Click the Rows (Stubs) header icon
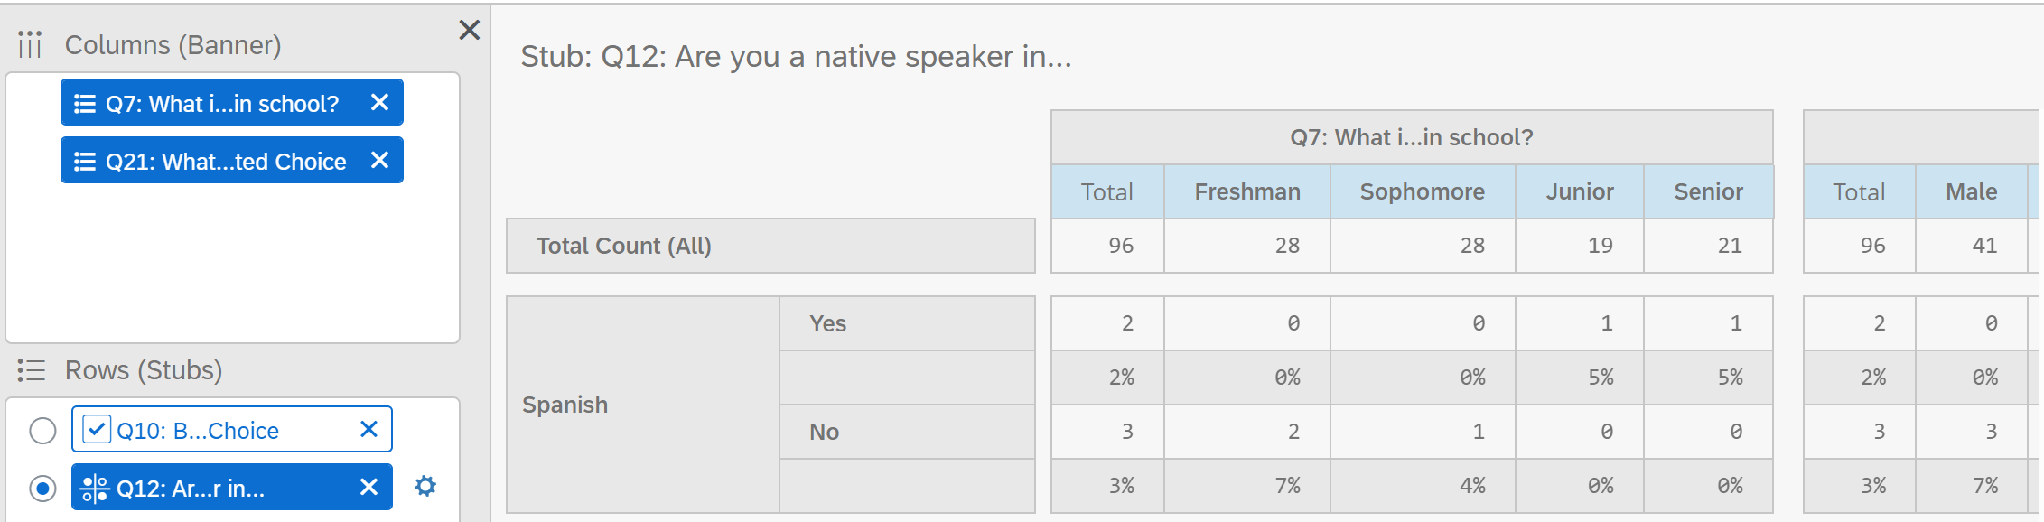Image resolution: width=2044 pixels, height=522 pixels. [31, 369]
